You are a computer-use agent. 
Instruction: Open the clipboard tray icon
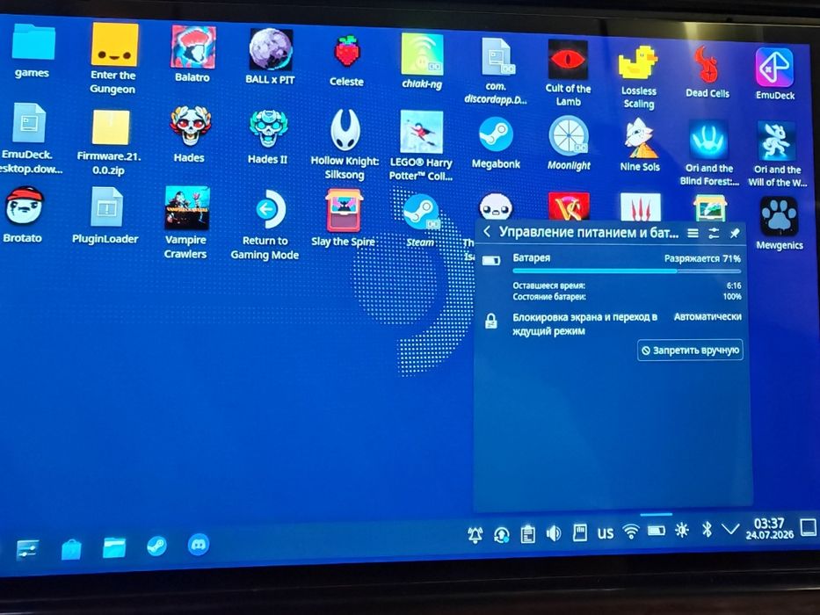point(527,534)
